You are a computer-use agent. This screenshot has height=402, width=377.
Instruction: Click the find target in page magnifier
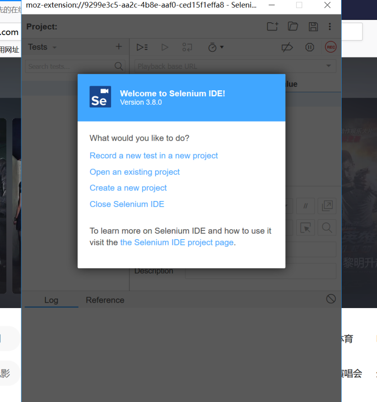coord(327,227)
